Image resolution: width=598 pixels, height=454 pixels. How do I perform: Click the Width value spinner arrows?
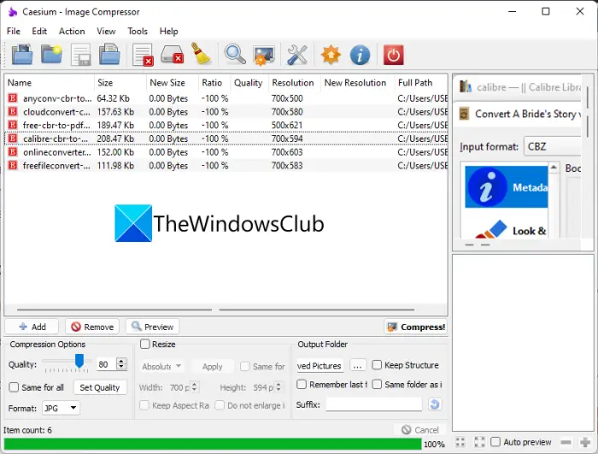(194, 387)
